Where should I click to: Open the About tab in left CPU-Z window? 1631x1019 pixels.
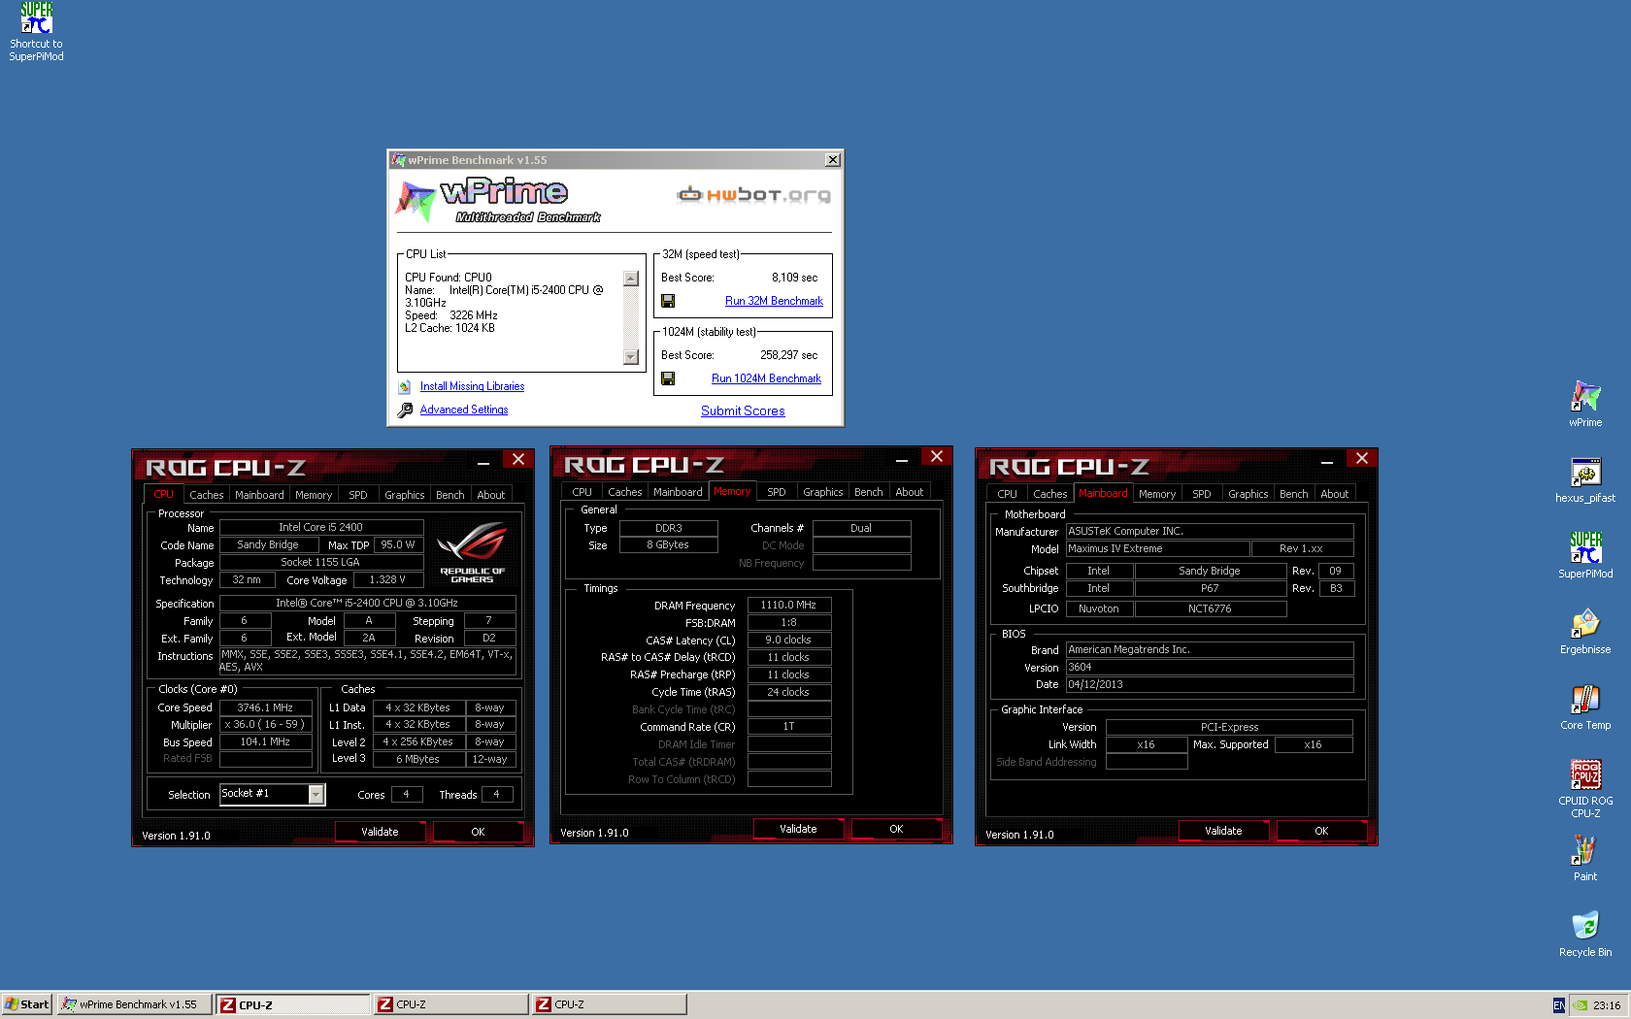[x=490, y=495]
